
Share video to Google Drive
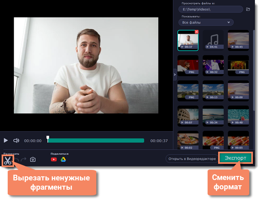click(63, 159)
